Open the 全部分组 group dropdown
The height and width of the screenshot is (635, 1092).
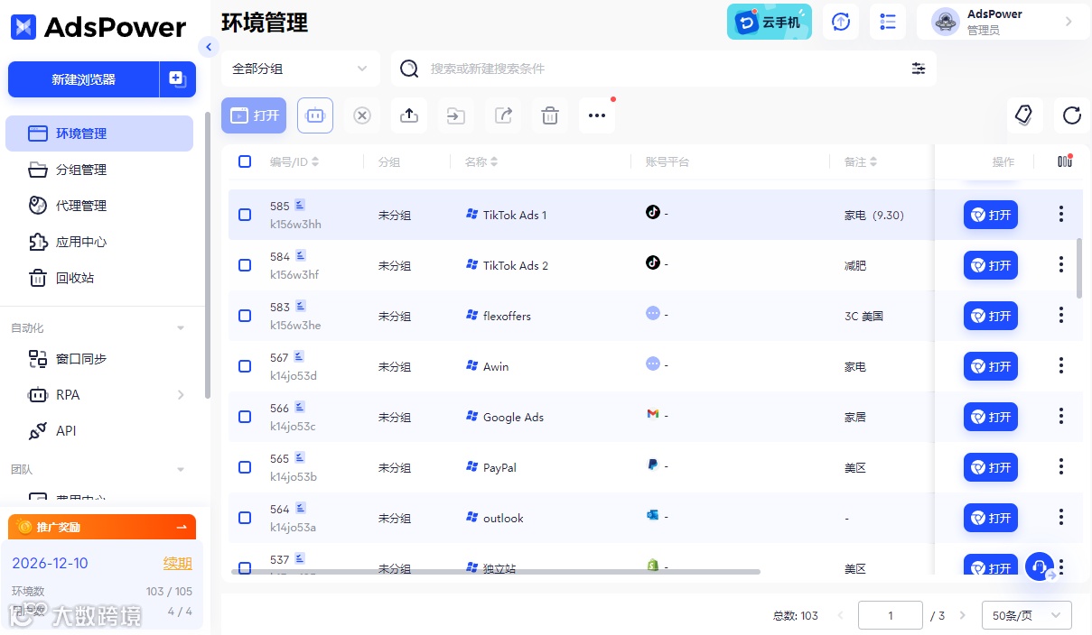(301, 69)
